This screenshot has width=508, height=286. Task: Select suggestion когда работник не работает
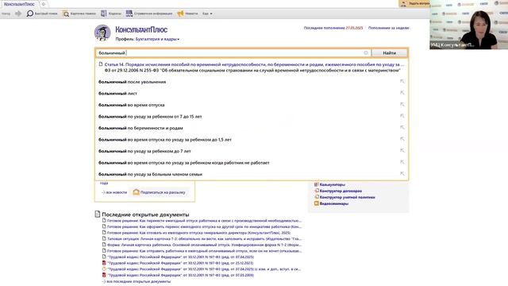183,163
